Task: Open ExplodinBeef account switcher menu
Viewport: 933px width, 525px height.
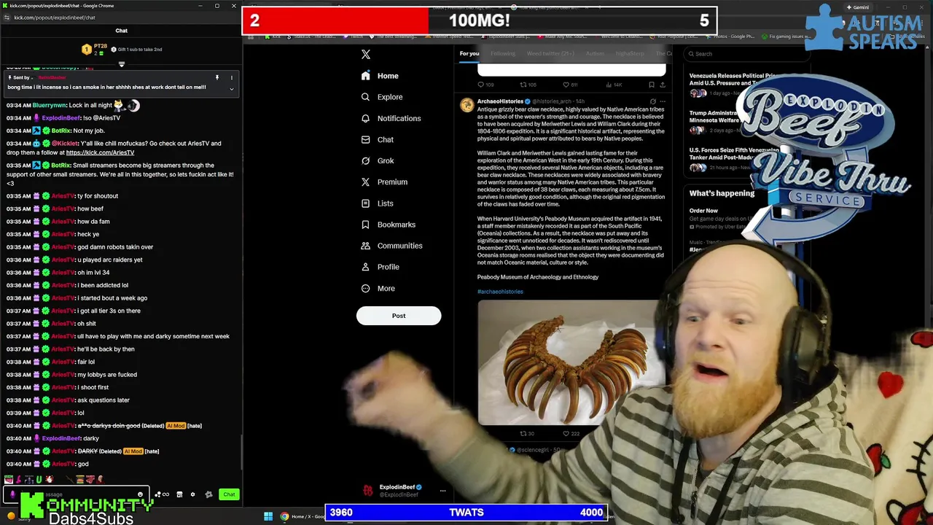Action: point(442,491)
